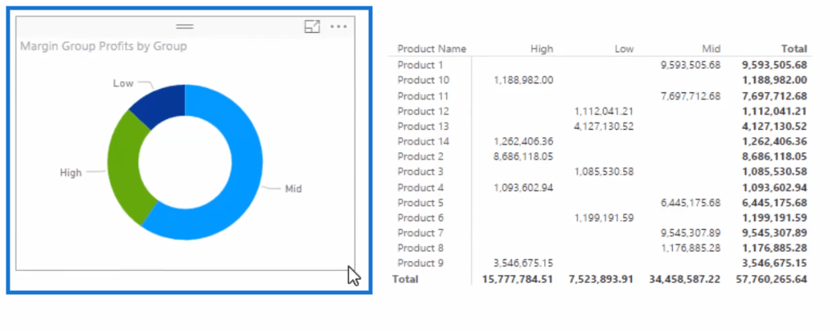The height and width of the screenshot is (331, 840).
Task: Click High value 3,546,675.15
Action: pyautogui.click(x=523, y=263)
